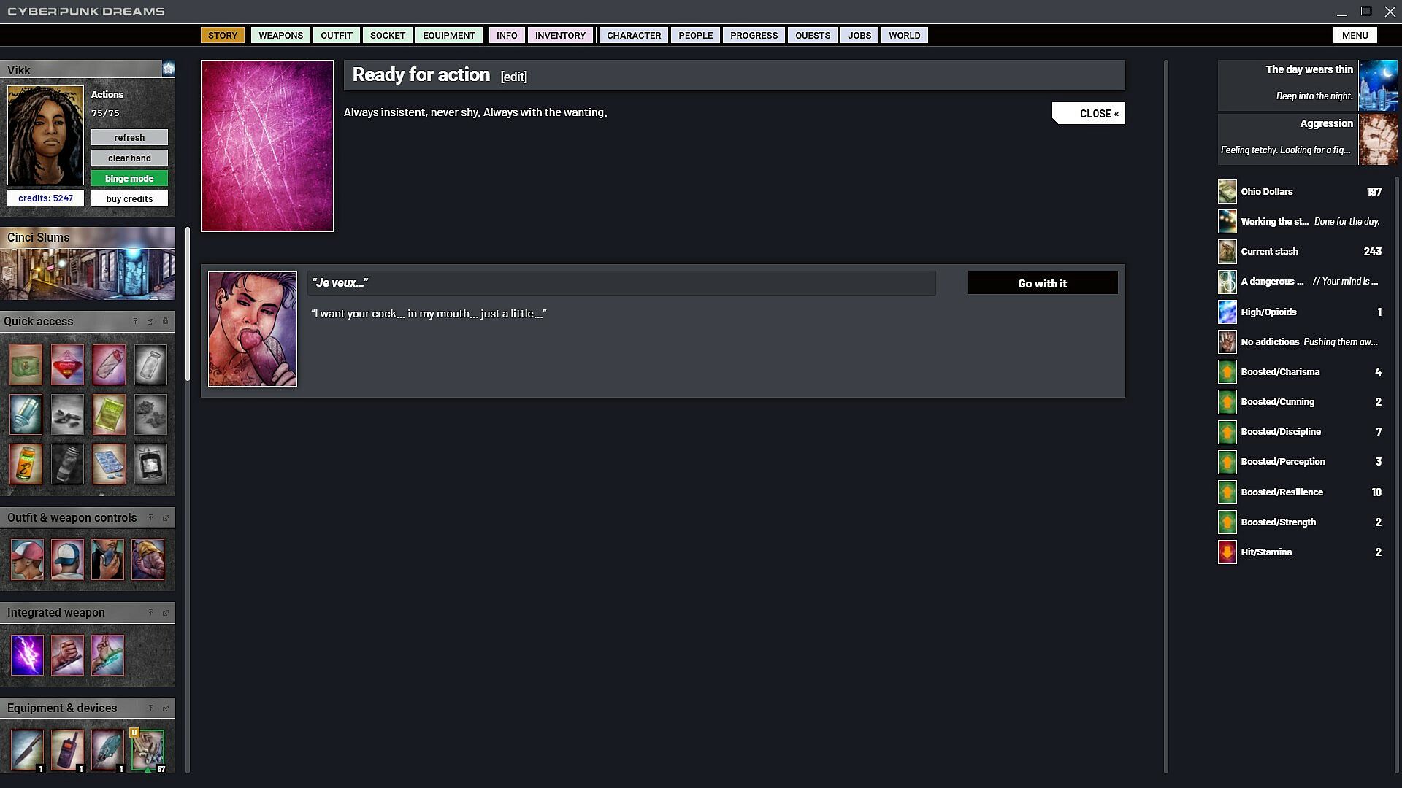Click the Boosted/Resilience status entry
Image resolution: width=1402 pixels, height=788 pixels.
pyautogui.click(x=1282, y=492)
